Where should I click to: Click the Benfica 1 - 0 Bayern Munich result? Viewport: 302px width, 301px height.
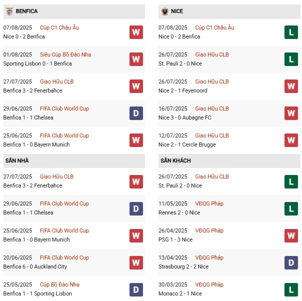click(36, 144)
